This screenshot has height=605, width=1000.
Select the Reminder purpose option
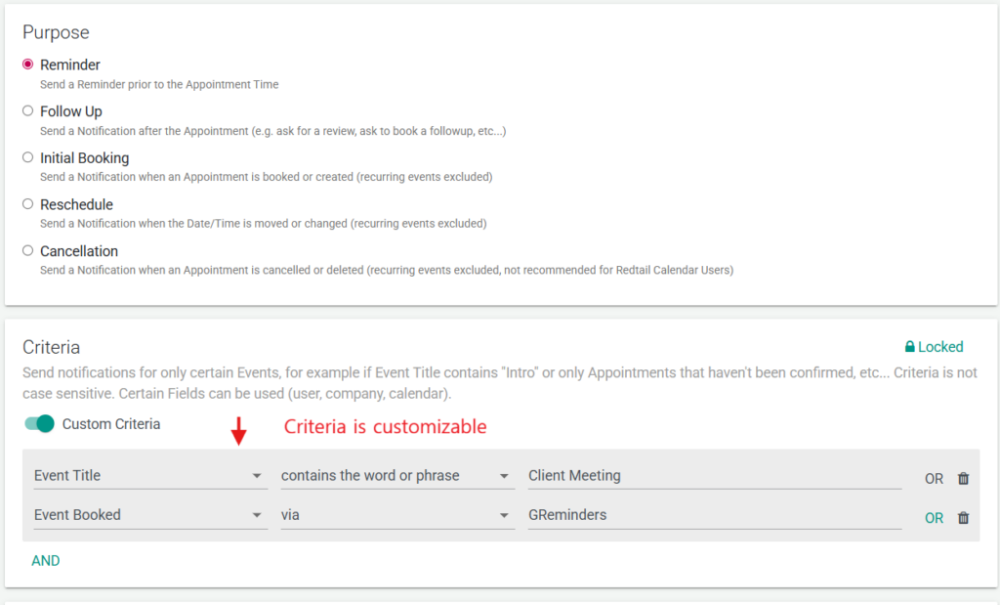coord(28,65)
